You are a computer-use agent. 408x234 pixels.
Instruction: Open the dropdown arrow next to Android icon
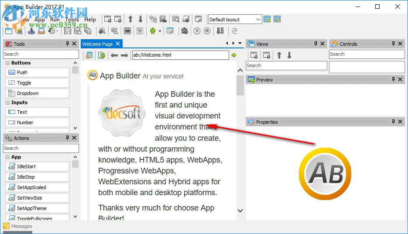160,31
